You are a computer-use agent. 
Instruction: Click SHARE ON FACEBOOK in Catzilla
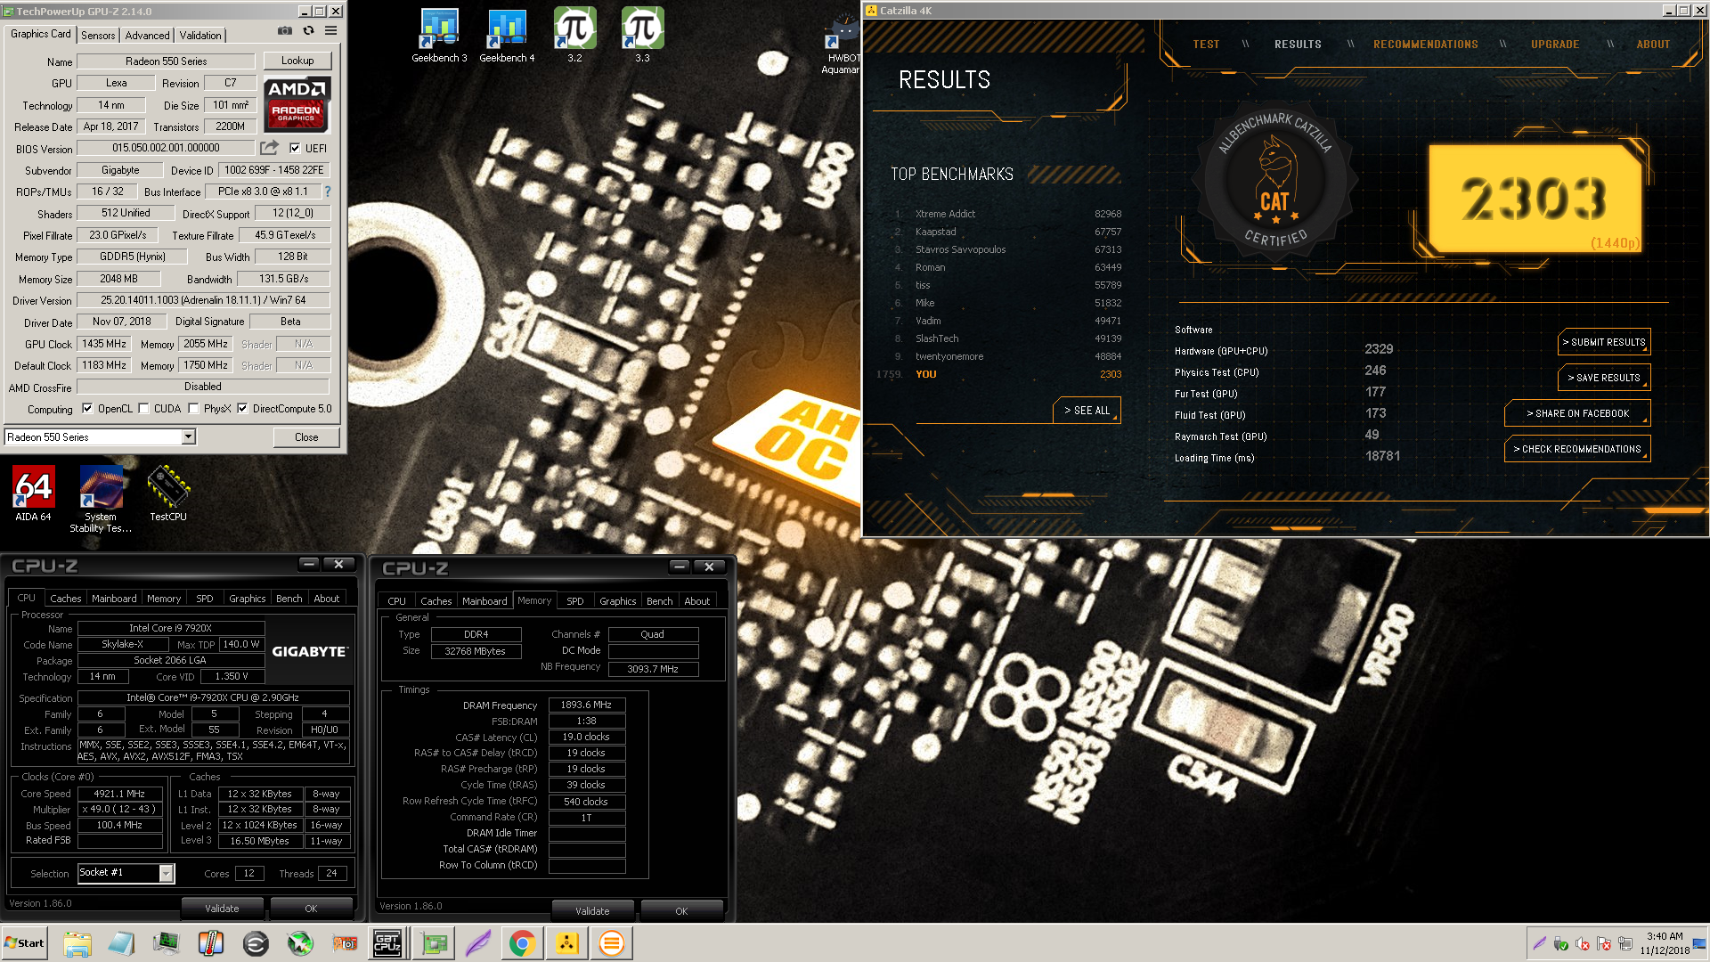1577,413
